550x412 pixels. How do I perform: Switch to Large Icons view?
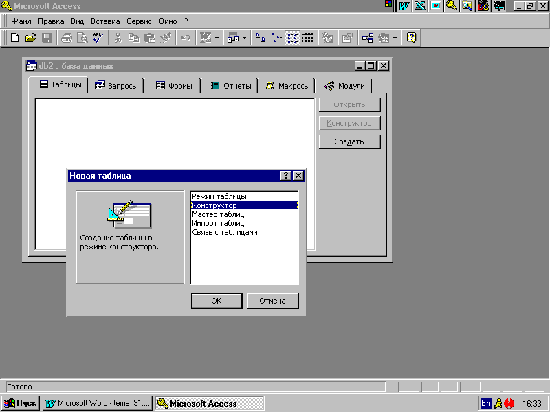click(x=261, y=38)
